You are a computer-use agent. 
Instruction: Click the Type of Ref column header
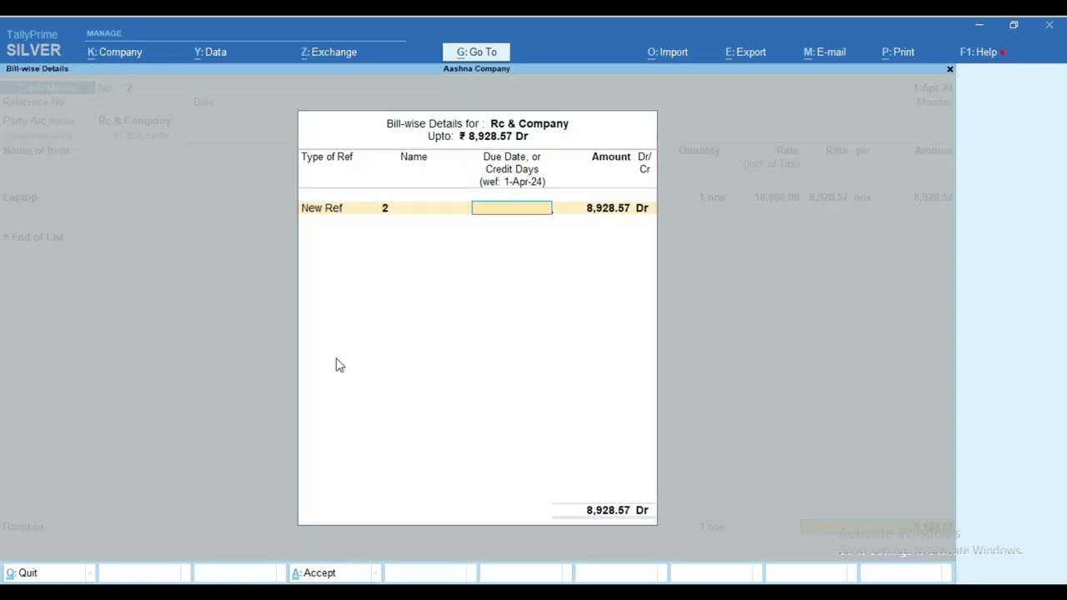point(327,157)
